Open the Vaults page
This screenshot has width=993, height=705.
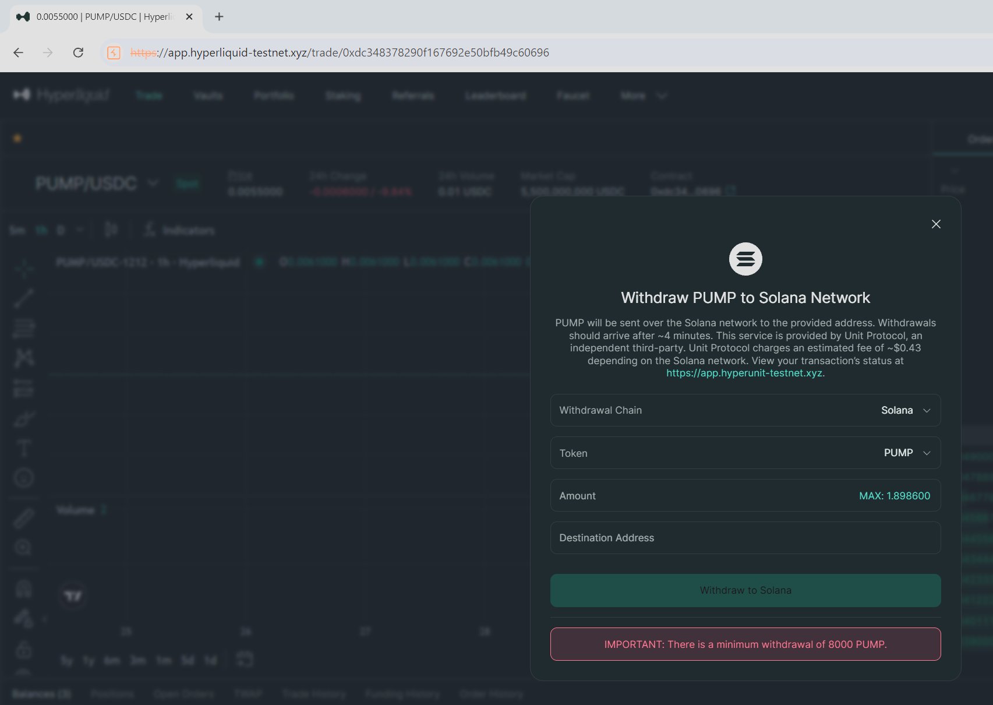point(209,96)
